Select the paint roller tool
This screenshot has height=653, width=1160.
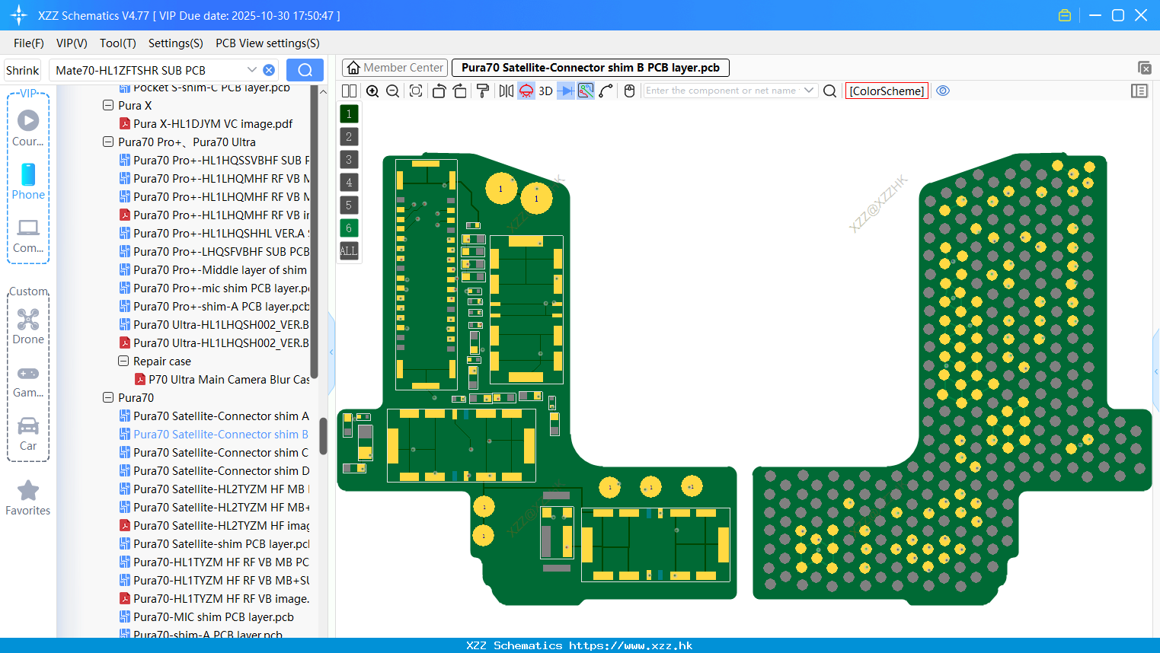[x=482, y=91]
